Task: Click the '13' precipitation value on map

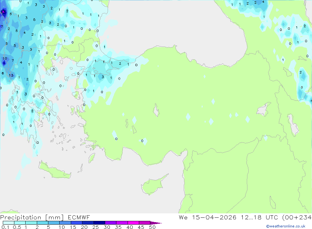Action: 11,75
